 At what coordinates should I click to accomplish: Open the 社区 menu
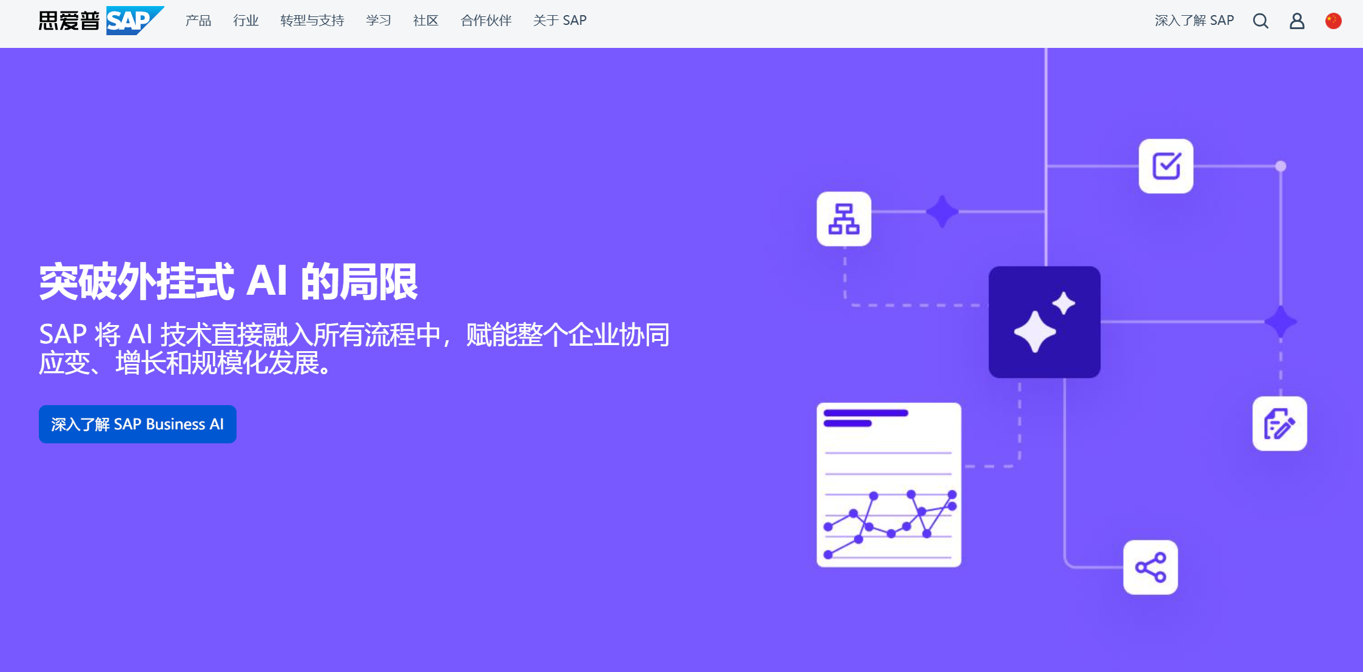pyautogui.click(x=425, y=20)
